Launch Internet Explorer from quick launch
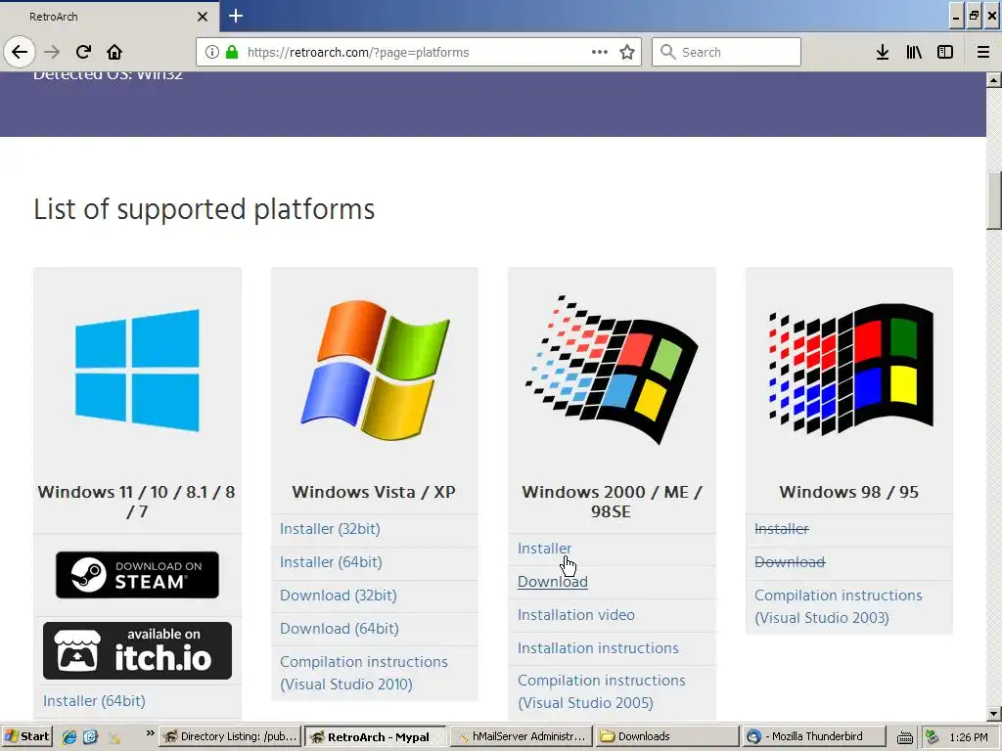Viewport: 1002px width, 751px height. (69, 737)
